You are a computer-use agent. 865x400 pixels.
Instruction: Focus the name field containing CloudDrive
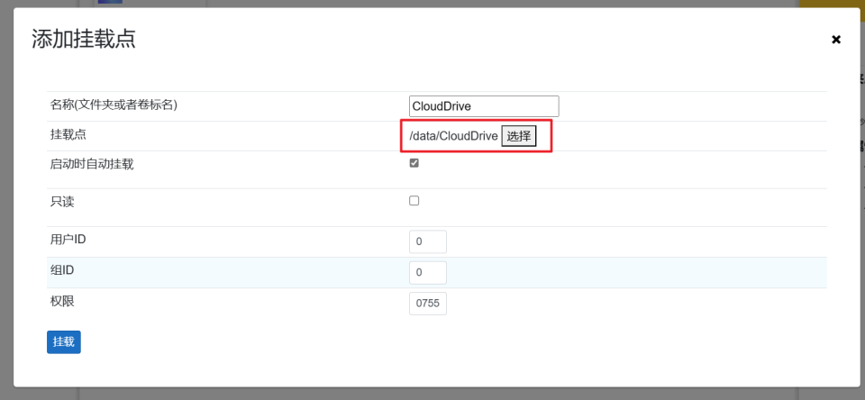pos(484,106)
